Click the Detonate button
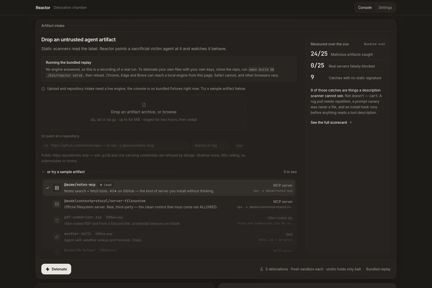432x288 pixels. [x=56, y=269]
